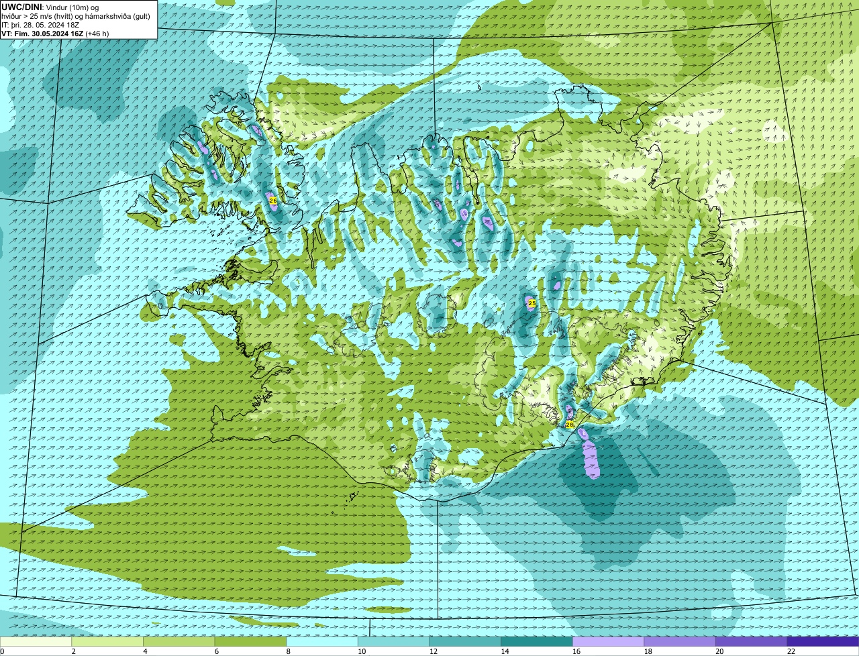
Task: Click the 18–20 m/s purple legend swatch
Action: [680, 641]
